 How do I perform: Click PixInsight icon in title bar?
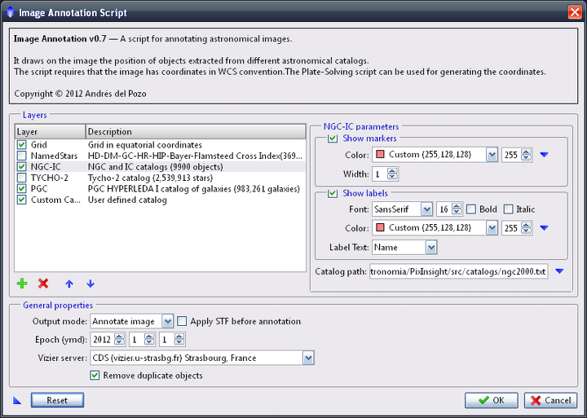pyautogui.click(x=10, y=12)
